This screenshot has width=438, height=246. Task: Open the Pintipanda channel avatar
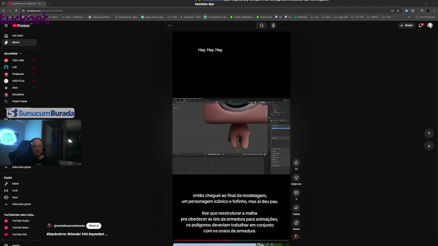pyautogui.click(x=6, y=74)
